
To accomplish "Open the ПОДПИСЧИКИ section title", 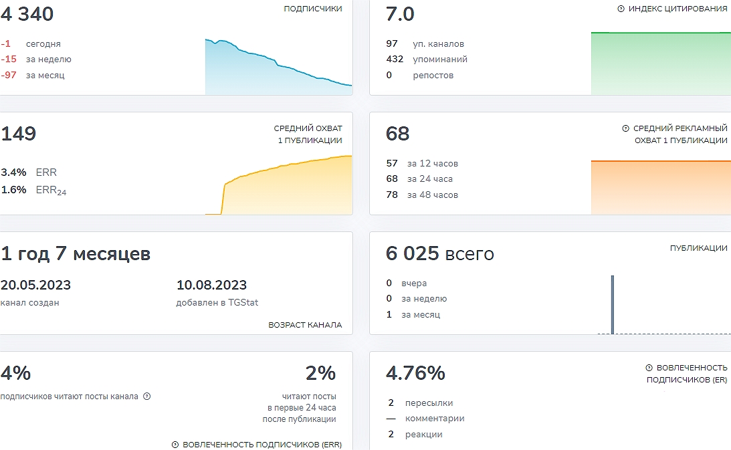I will [x=312, y=9].
